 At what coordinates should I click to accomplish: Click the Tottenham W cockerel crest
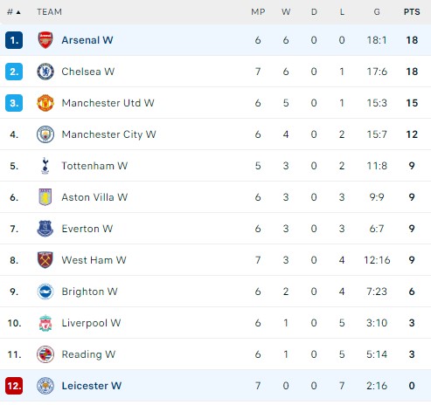pyautogui.click(x=45, y=166)
